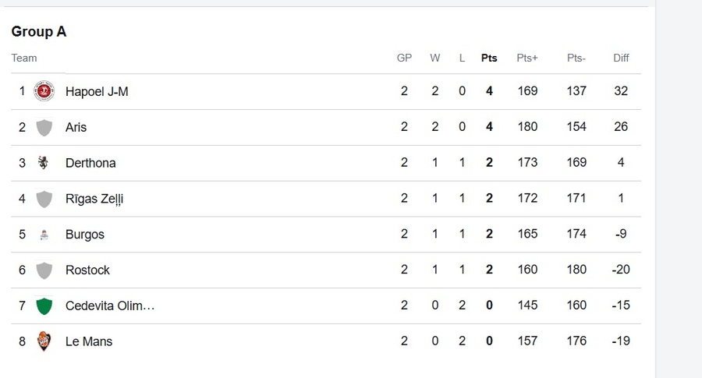
Task: Click the Pts+ column header
Action: click(527, 58)
